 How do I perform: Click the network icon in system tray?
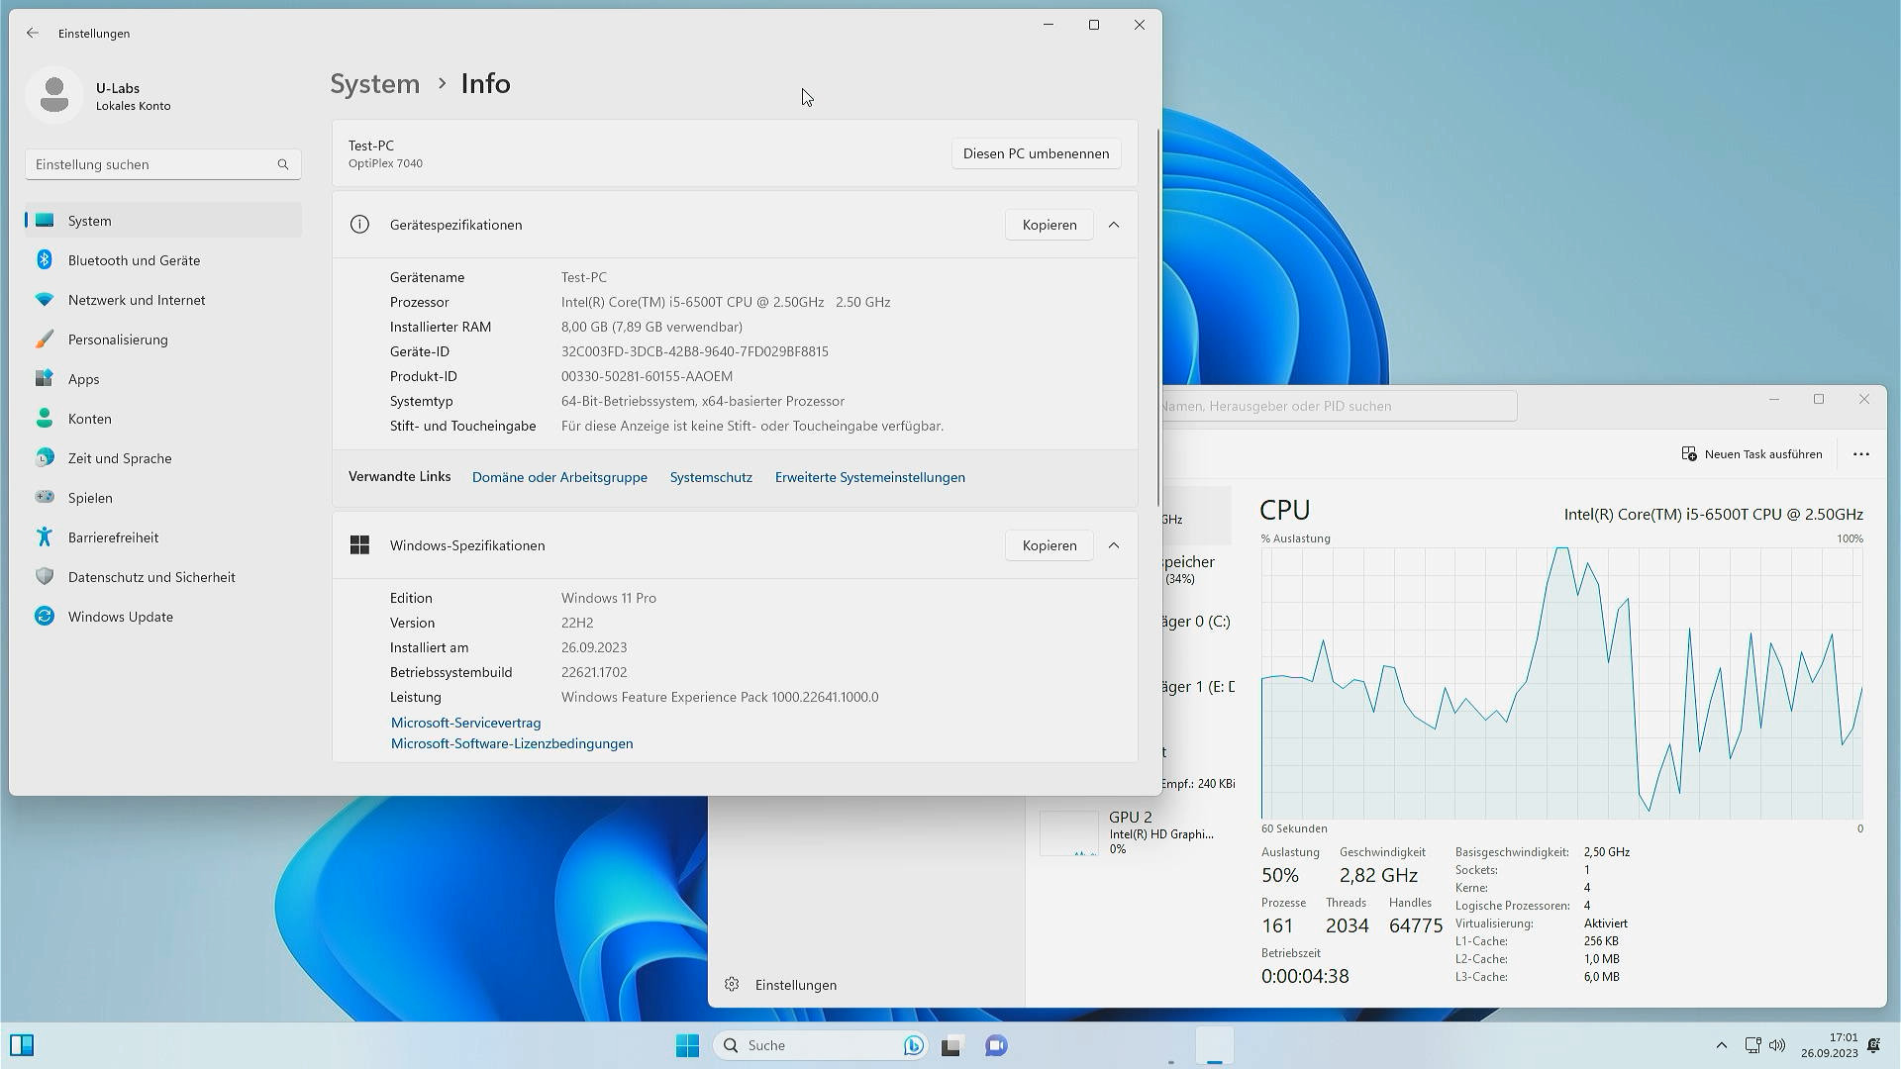[x=1752, y=1045]
